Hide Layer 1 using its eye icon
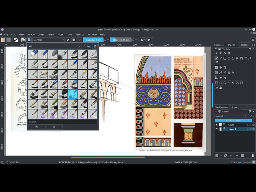The height and width of the screenshot is (192, 256). click(x=217, y=125)
